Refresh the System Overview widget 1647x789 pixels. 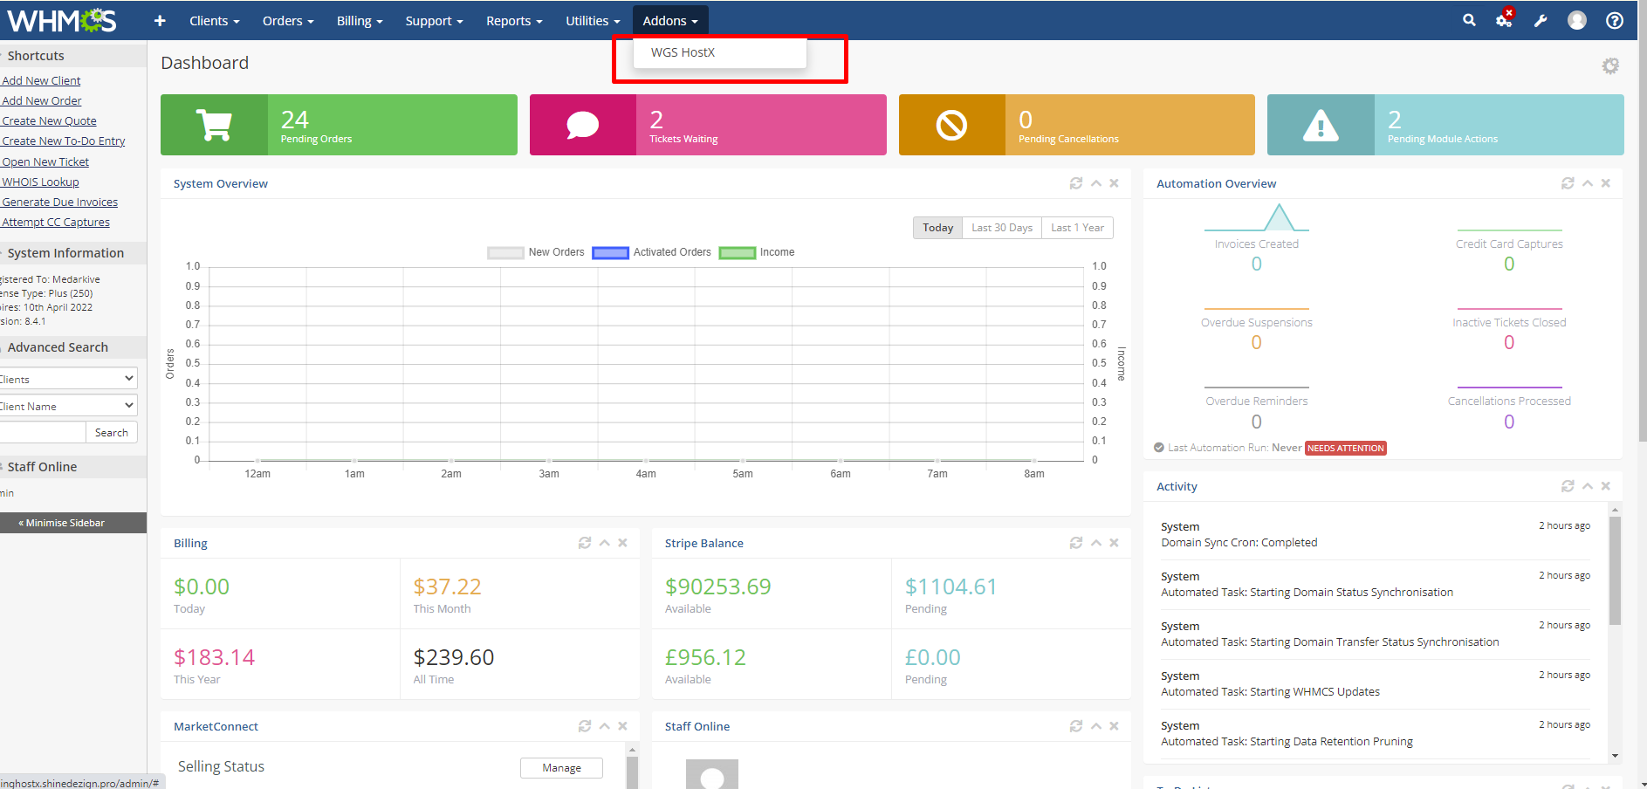(x=1075, y=183)
